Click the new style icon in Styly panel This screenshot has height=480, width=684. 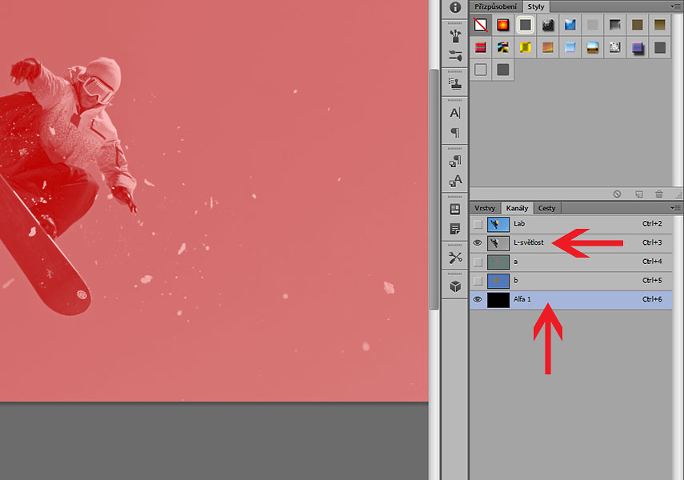[x=639, y=194]
